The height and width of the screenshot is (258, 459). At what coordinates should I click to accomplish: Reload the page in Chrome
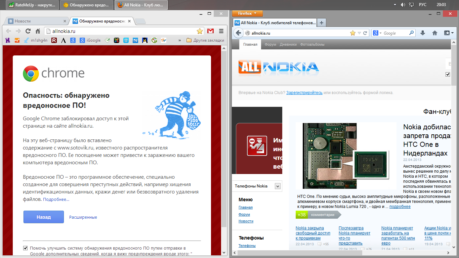(x=28, y=31)
